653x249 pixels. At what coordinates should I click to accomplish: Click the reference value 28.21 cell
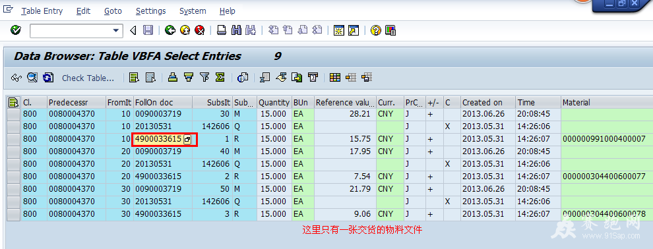pyautogui.click(x=345, y=114)
